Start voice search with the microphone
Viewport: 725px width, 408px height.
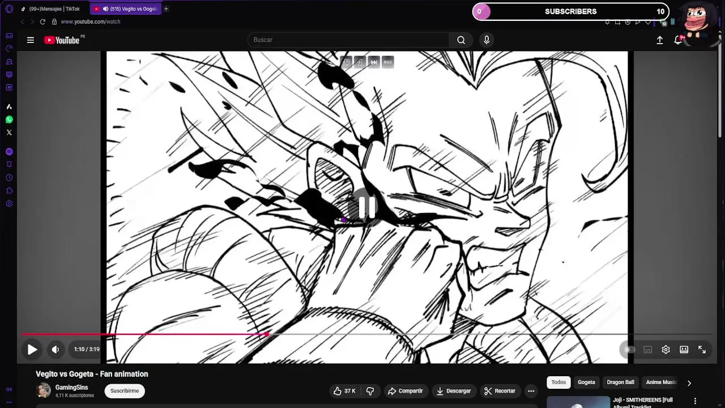[x=487, y=40]
